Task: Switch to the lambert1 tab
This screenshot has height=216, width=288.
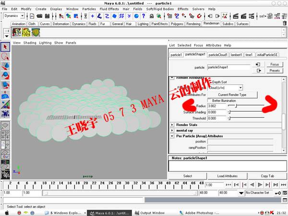Action: pos(236,55)
